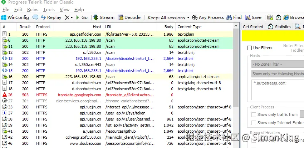Check Show only Internet Explorer traffic
The width and height of the screenshot is (304, 148).
pyautogui.click(x=254, y=123)
